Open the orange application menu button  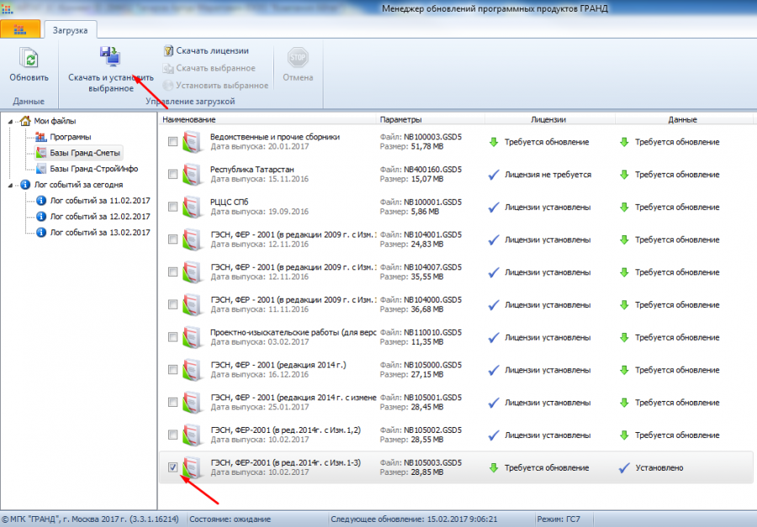[20, 29]
